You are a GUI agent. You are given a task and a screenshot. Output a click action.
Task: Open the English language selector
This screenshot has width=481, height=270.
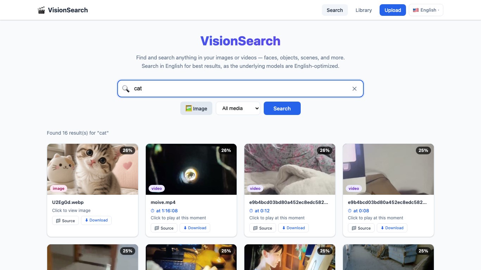pos(426,10)
